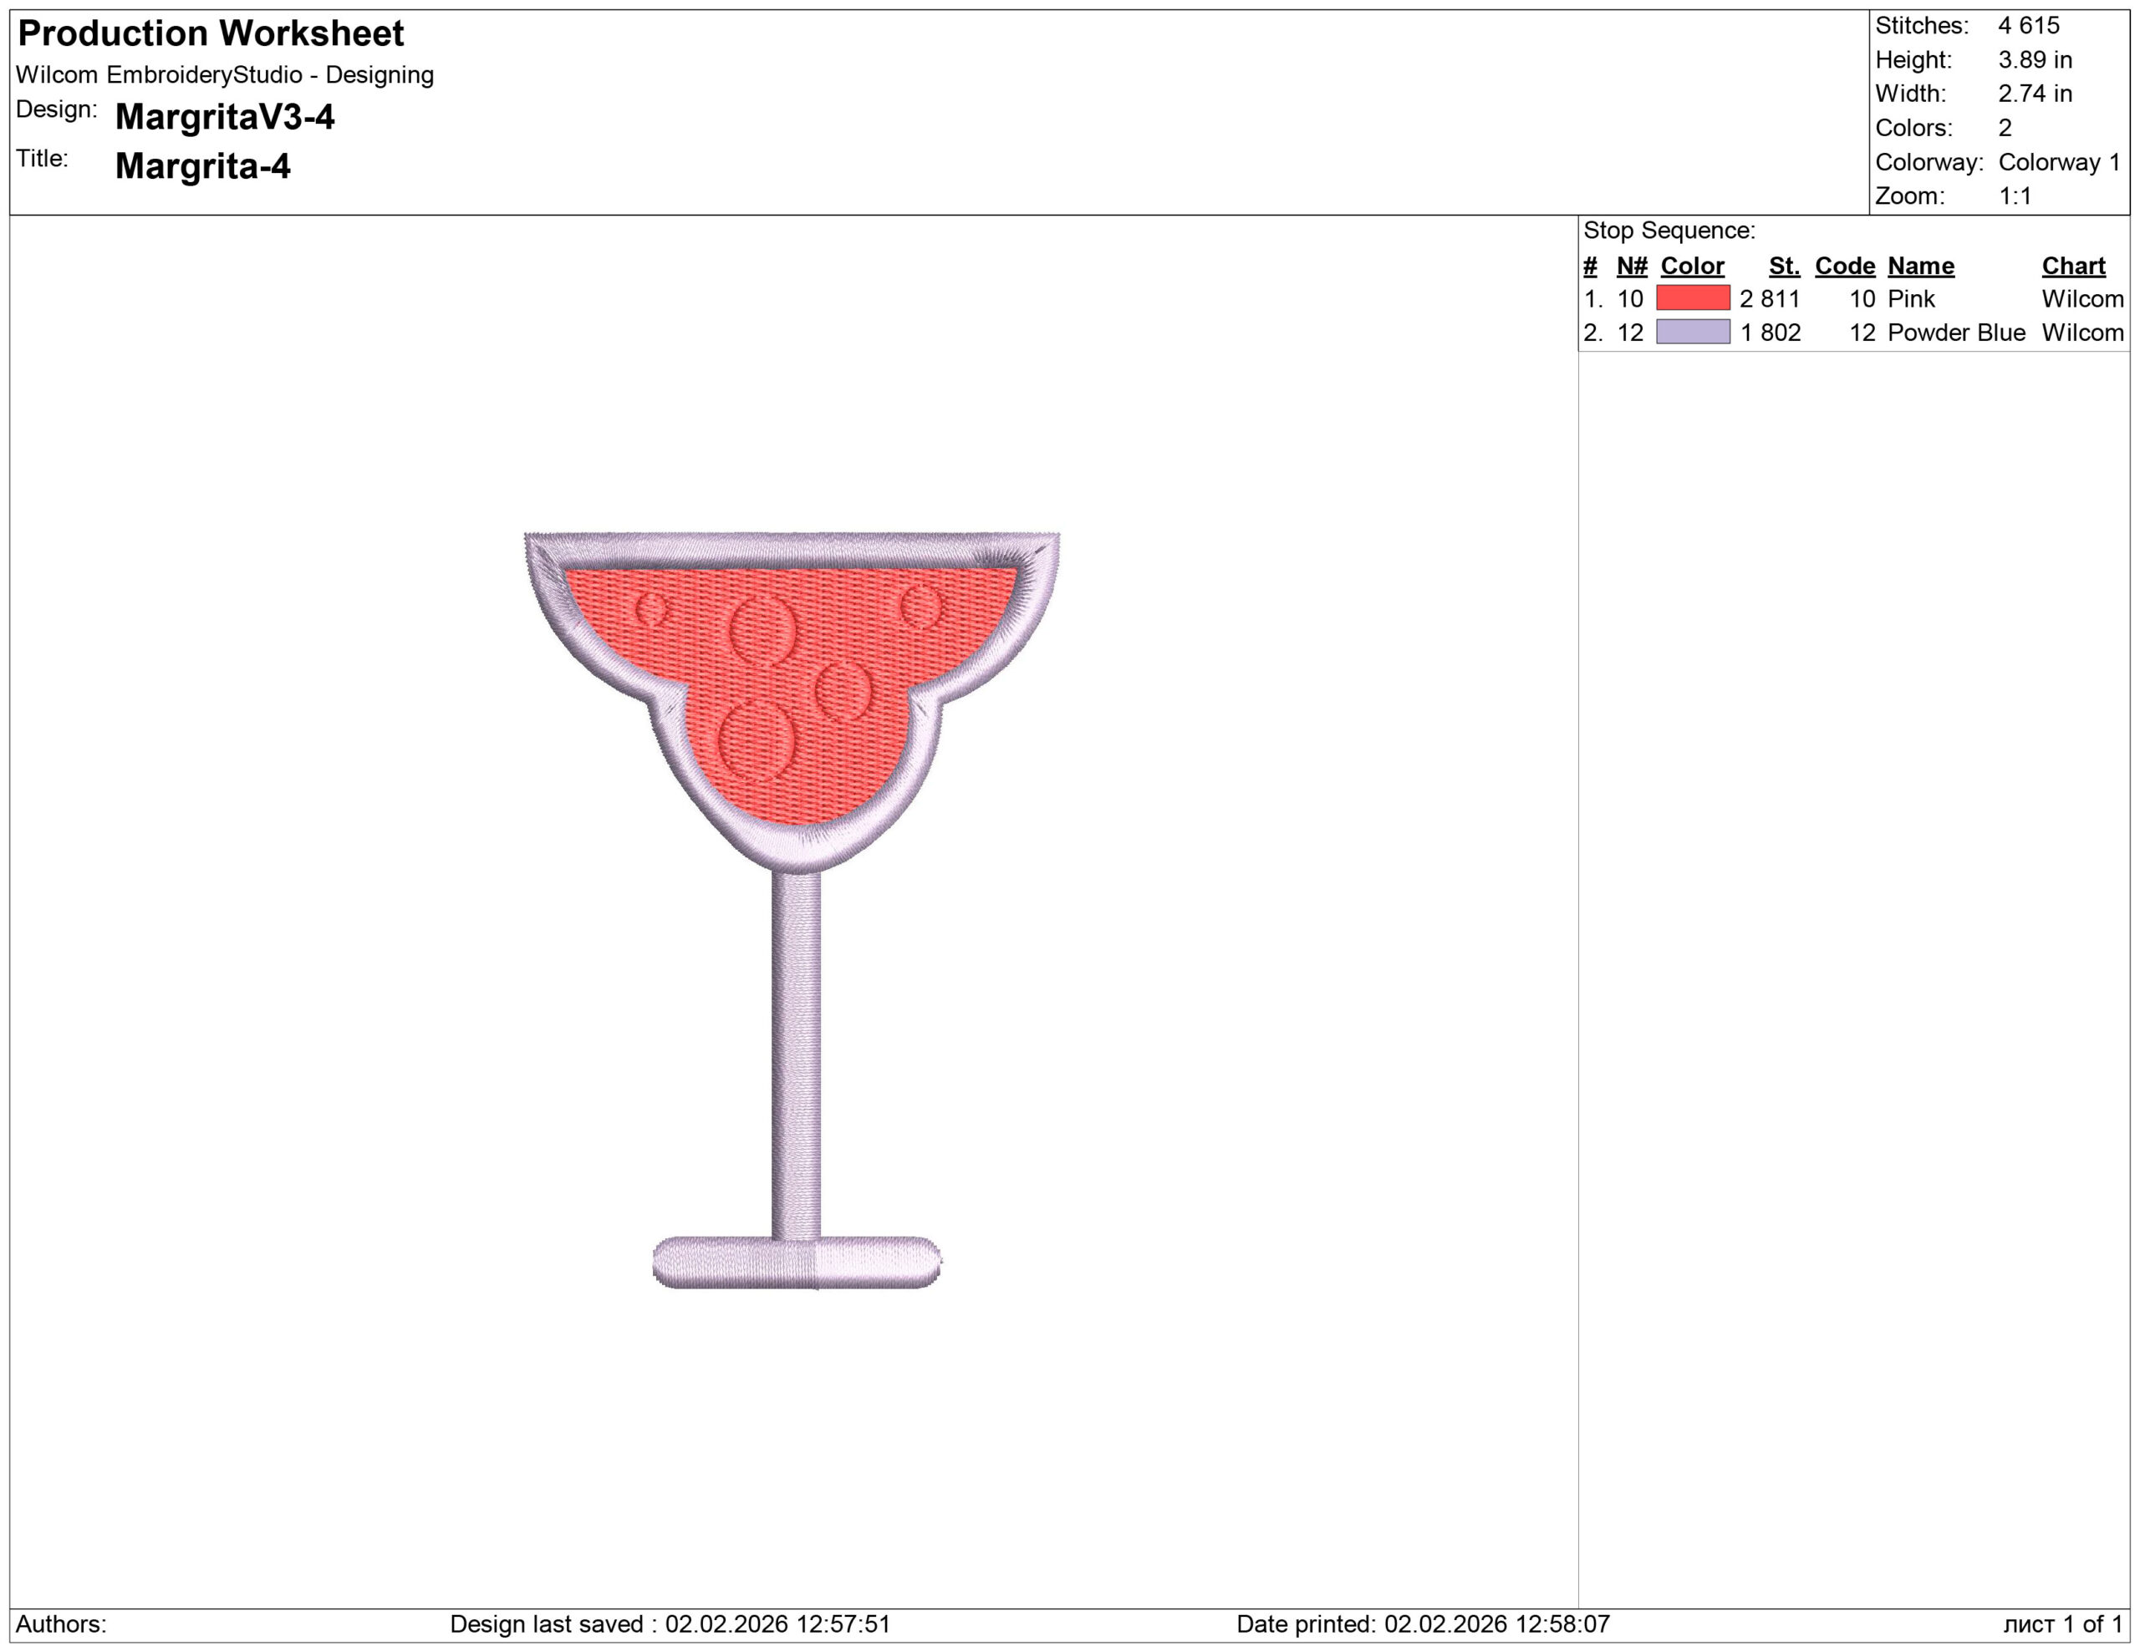This screenshot has height=1646, width=2140.
Task: Click the Chart column header
Action: [x=2072, y=266]
